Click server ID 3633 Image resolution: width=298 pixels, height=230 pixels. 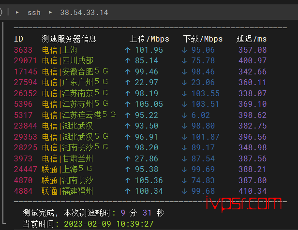23,50
